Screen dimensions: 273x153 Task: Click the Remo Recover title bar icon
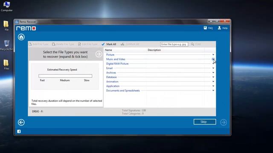coord(17,22)
